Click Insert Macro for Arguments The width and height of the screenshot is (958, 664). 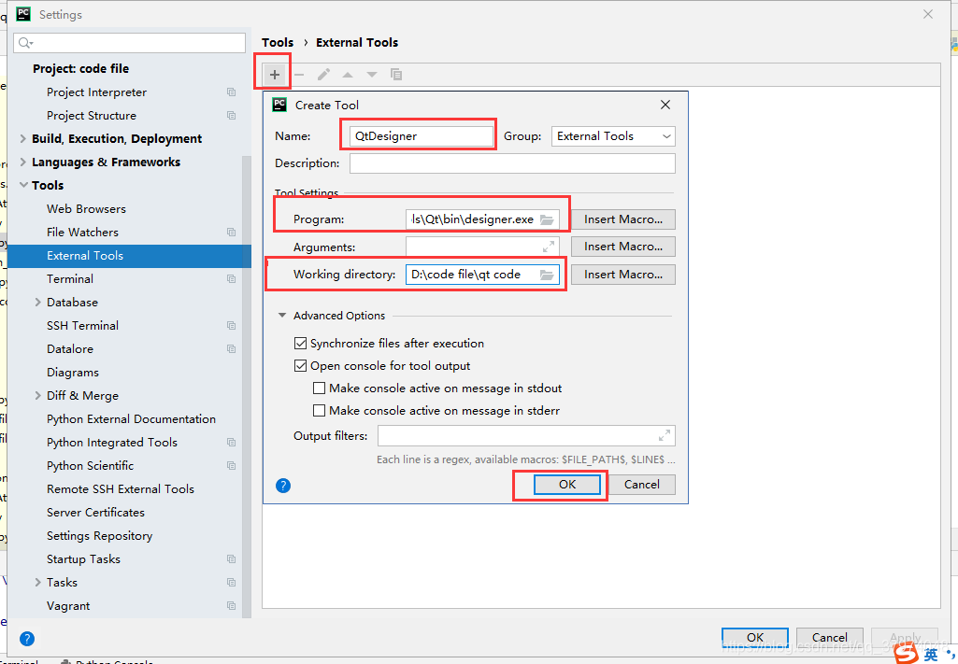coord(623,247)
